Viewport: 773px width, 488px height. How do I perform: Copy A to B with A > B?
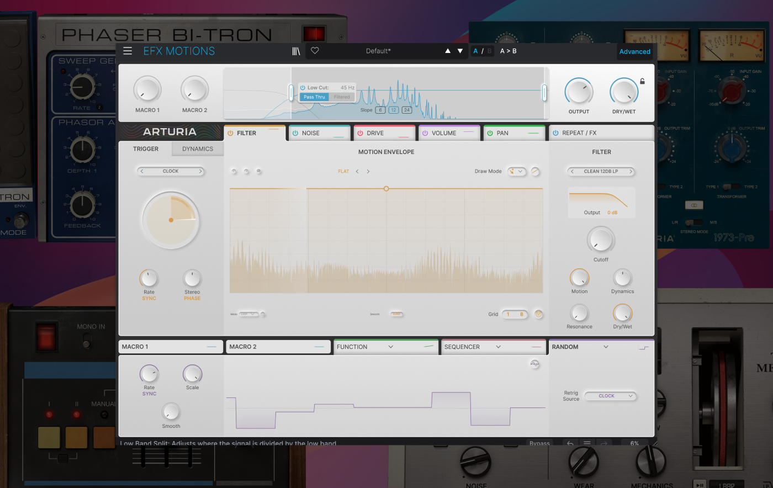[509, 51]
